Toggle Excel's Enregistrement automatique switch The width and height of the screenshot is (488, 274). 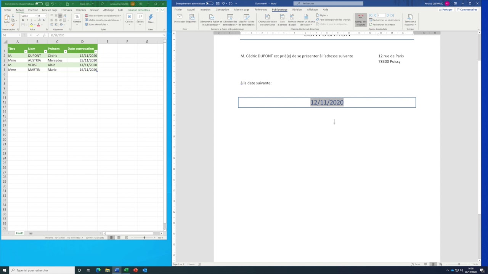(39, 4)
